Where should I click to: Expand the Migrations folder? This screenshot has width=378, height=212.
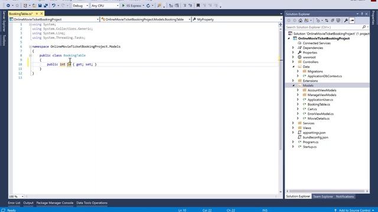coord(298,71)
